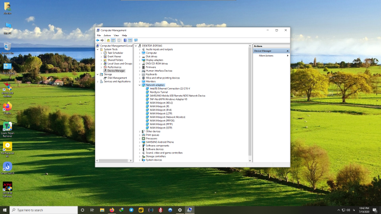Click the Telegram taskbar icon
Image resolution: width=381 pixels, height=214 pixels.
coord(131,210)
